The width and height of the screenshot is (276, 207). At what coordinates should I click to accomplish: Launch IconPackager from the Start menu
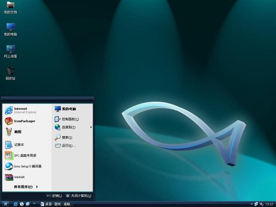click(24, 121)
